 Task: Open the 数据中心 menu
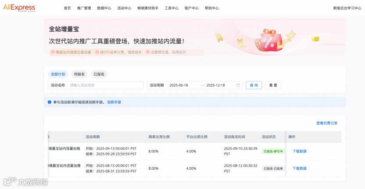104,8
